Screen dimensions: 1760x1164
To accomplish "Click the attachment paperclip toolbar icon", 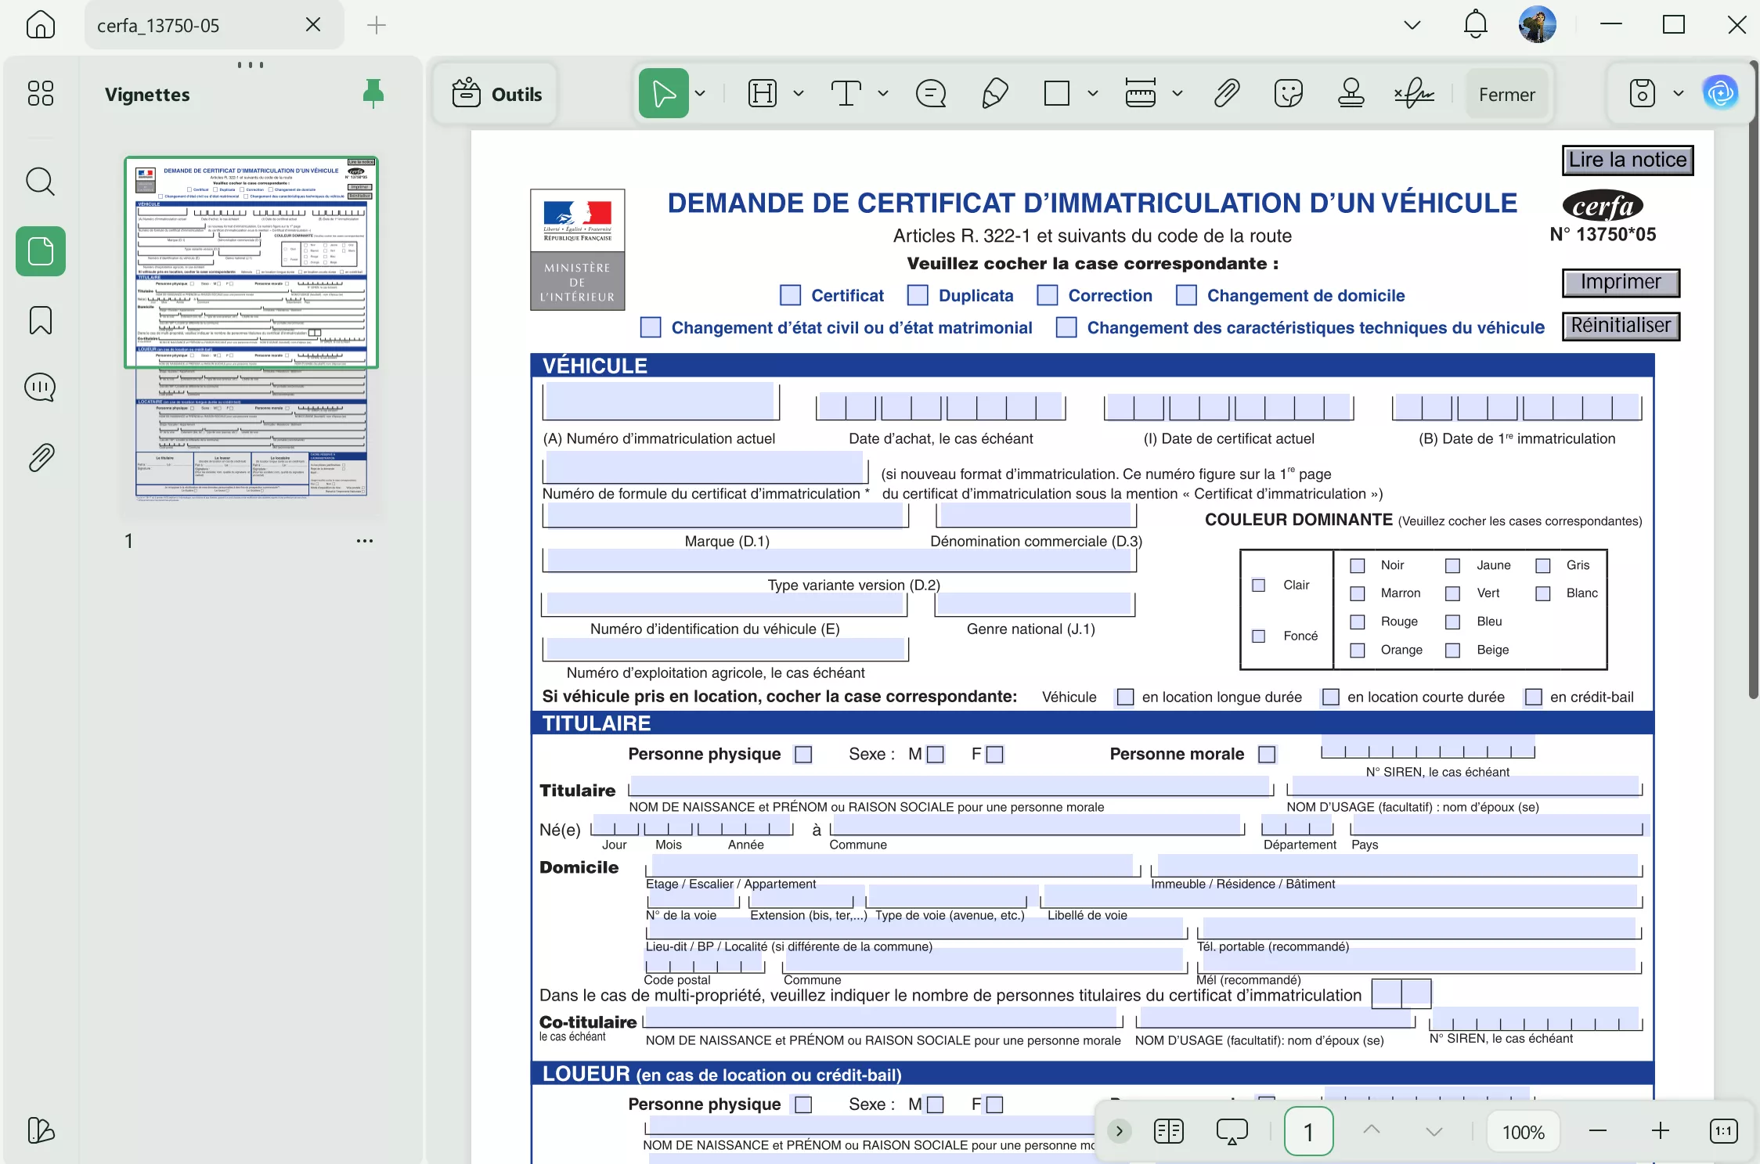I will point(1226,94).
